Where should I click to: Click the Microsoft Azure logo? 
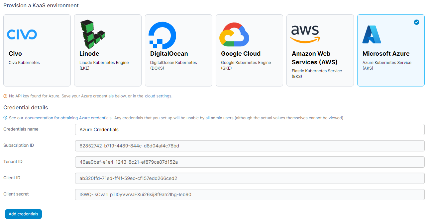pyautogui.click(x=372, y=34)
